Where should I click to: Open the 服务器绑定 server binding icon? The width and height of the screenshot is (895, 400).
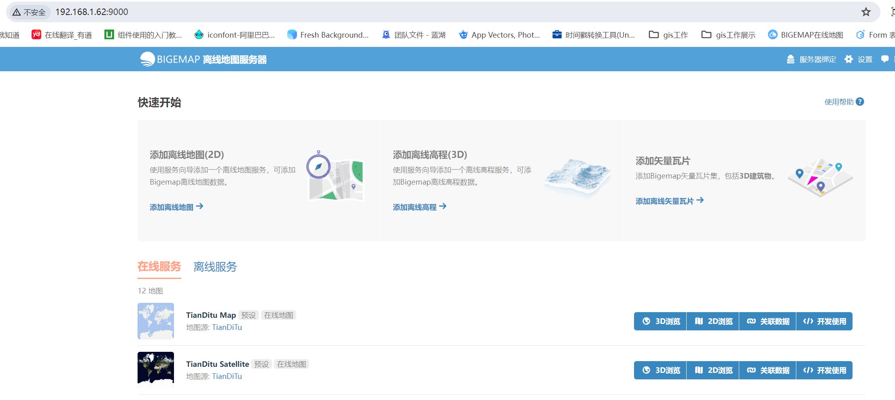tap(790, 60)
